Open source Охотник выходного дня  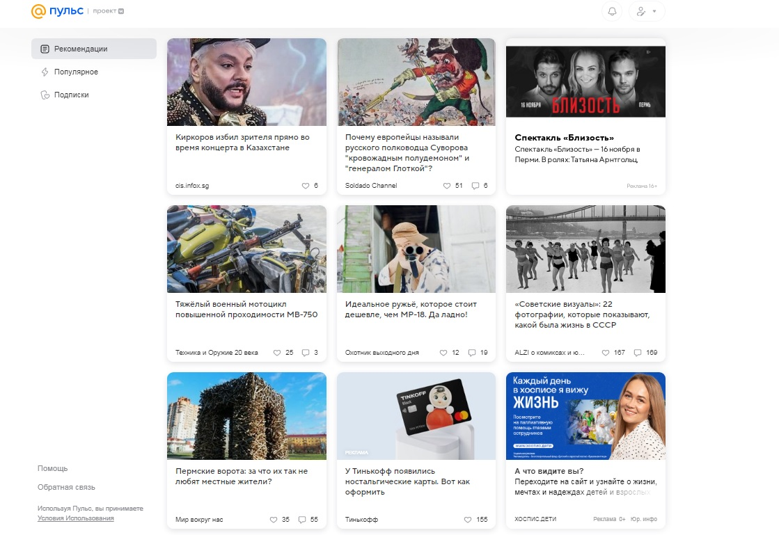pos(382,352)
